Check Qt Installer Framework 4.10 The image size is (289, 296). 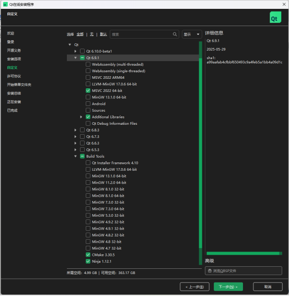coord(88,163)
